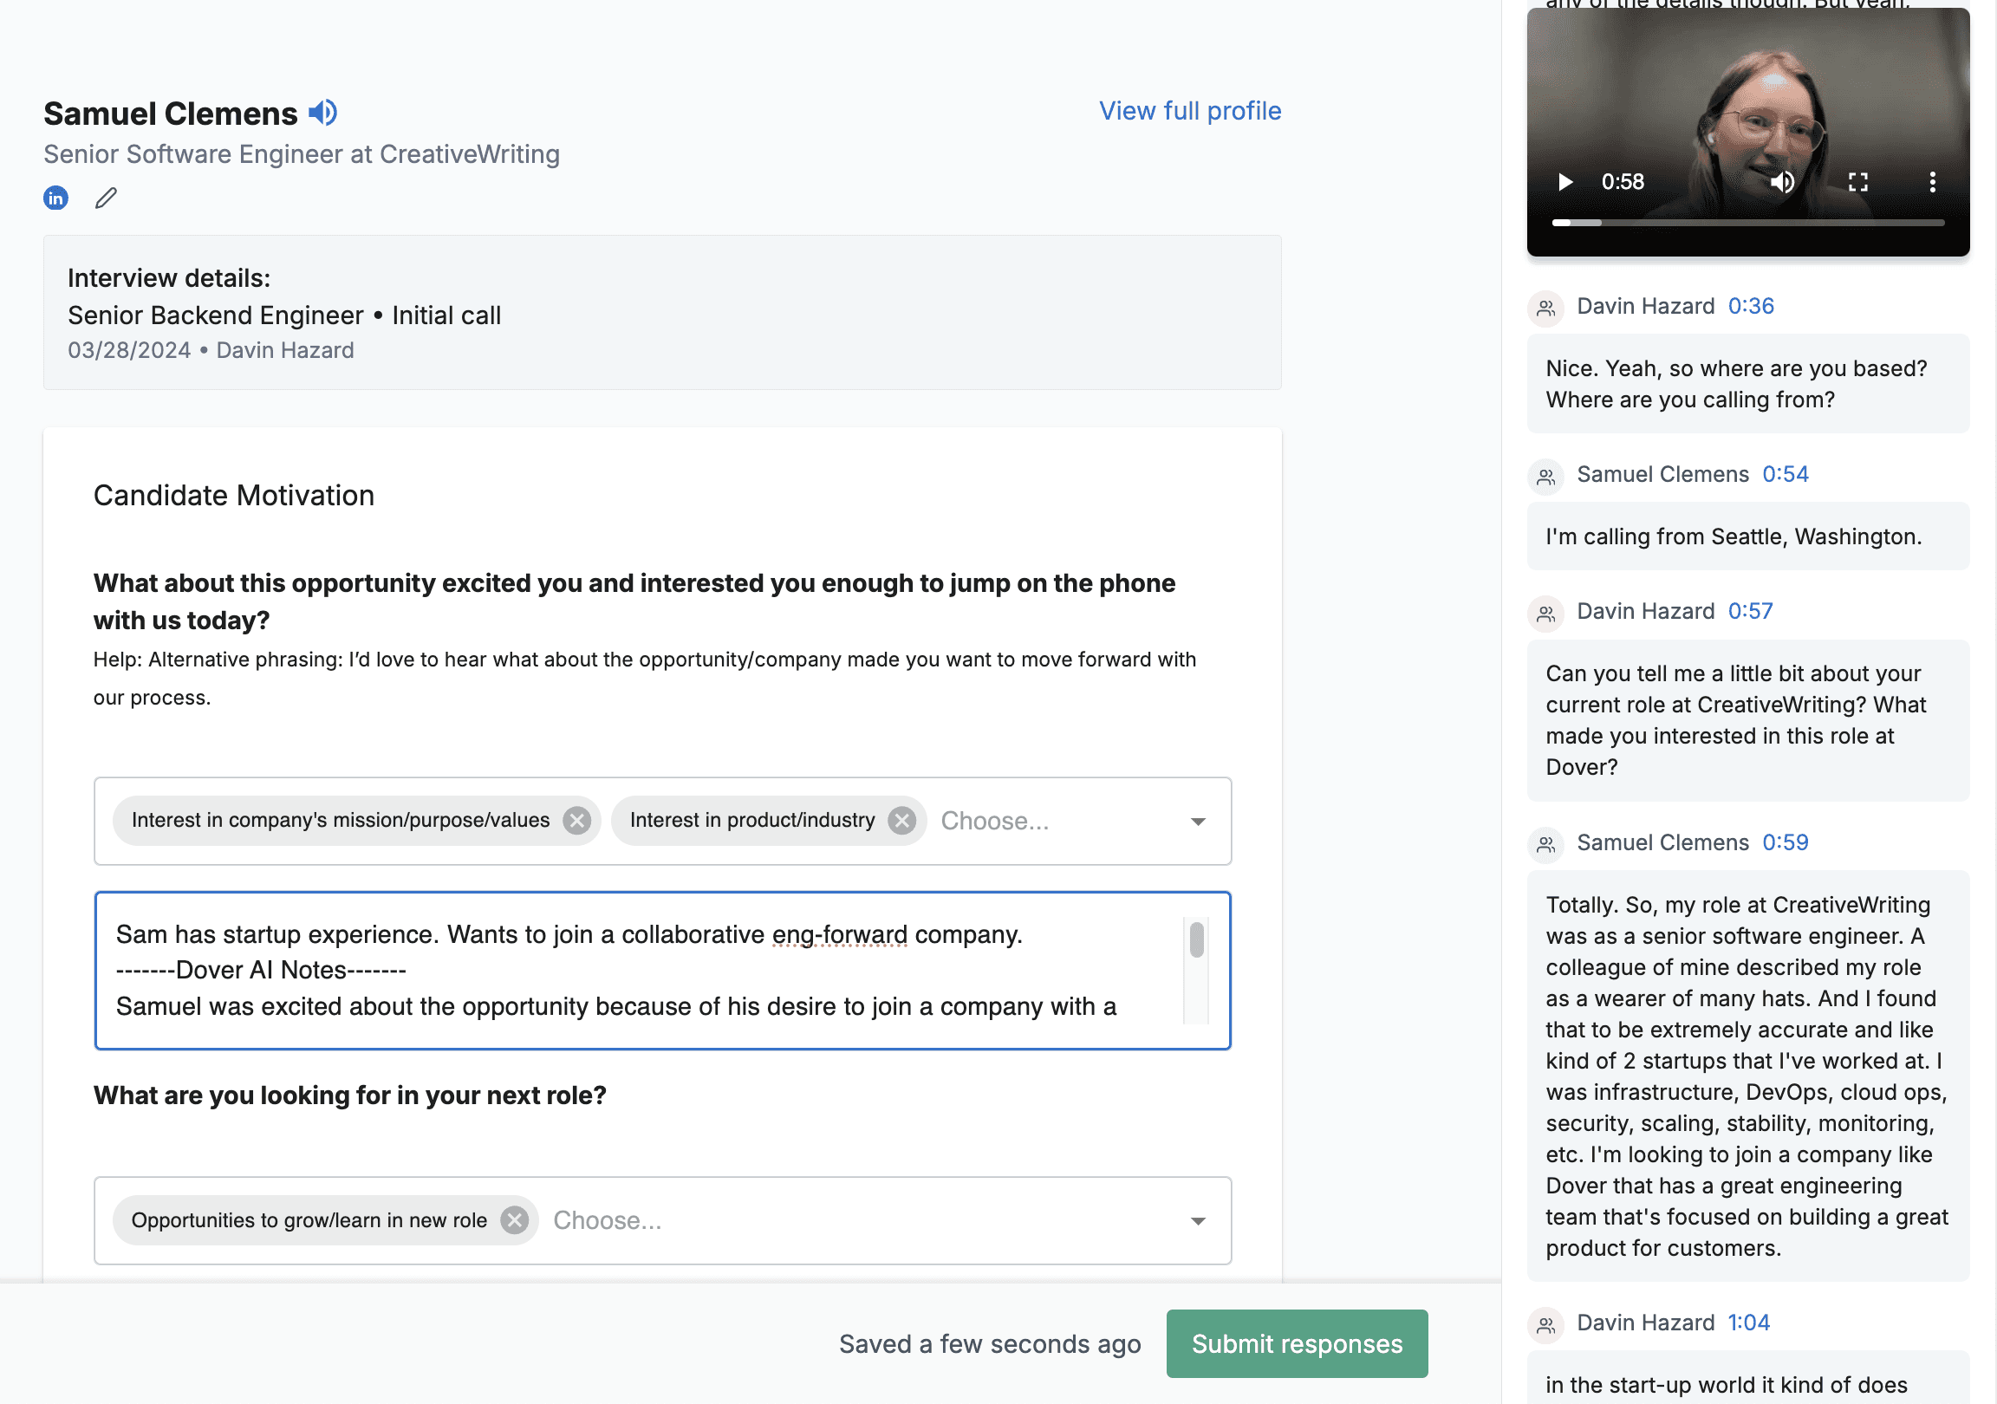
Task: Remove the 'Interest in product/industry' tag
Action: (902, 821)
